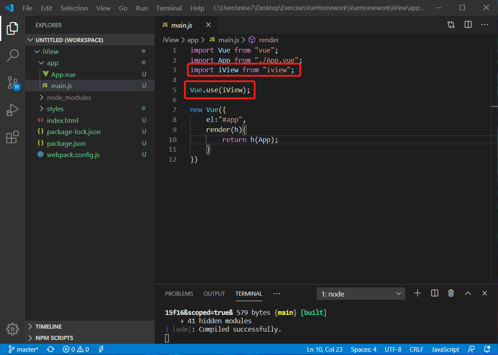498x355 pixels.
Task: Expand the TIMELINE section
Action: click(x=90, y=327)
